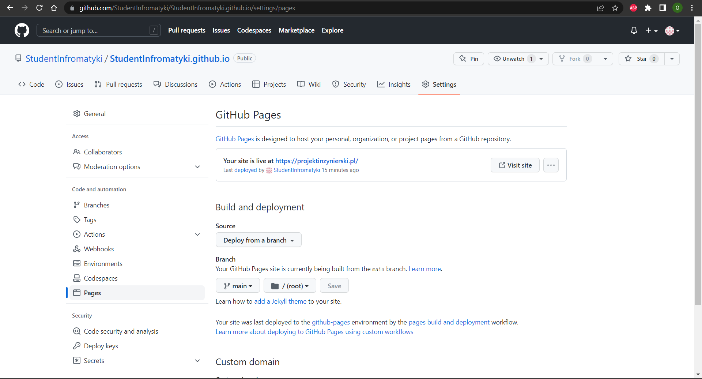The height and width of the screenshot is (379, 702).
Task: Open the projektinzynierski.pl site link
Action: tap(317, 161)
